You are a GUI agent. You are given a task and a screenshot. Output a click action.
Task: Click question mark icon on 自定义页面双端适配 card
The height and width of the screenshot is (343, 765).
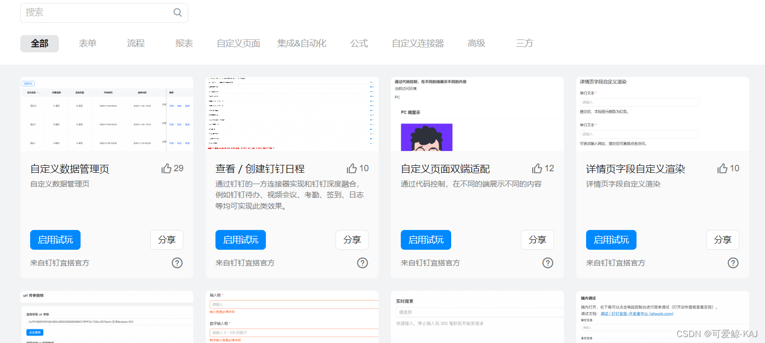click(548, 263)
